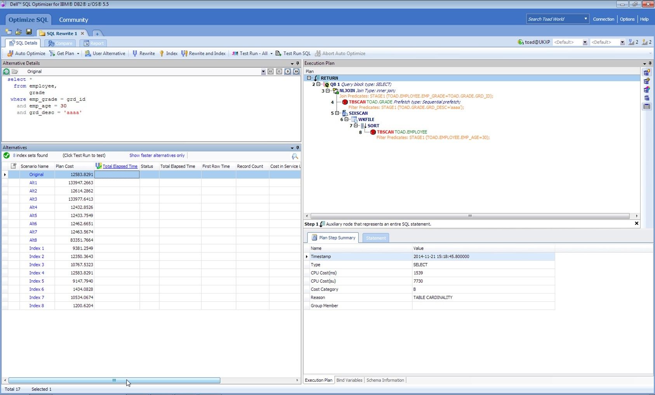
Task: Collapse the RETURN node in plan
Action: 309,78
